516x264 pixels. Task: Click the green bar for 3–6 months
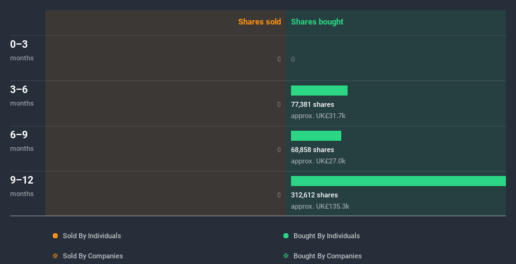click(x=319, y=91)
